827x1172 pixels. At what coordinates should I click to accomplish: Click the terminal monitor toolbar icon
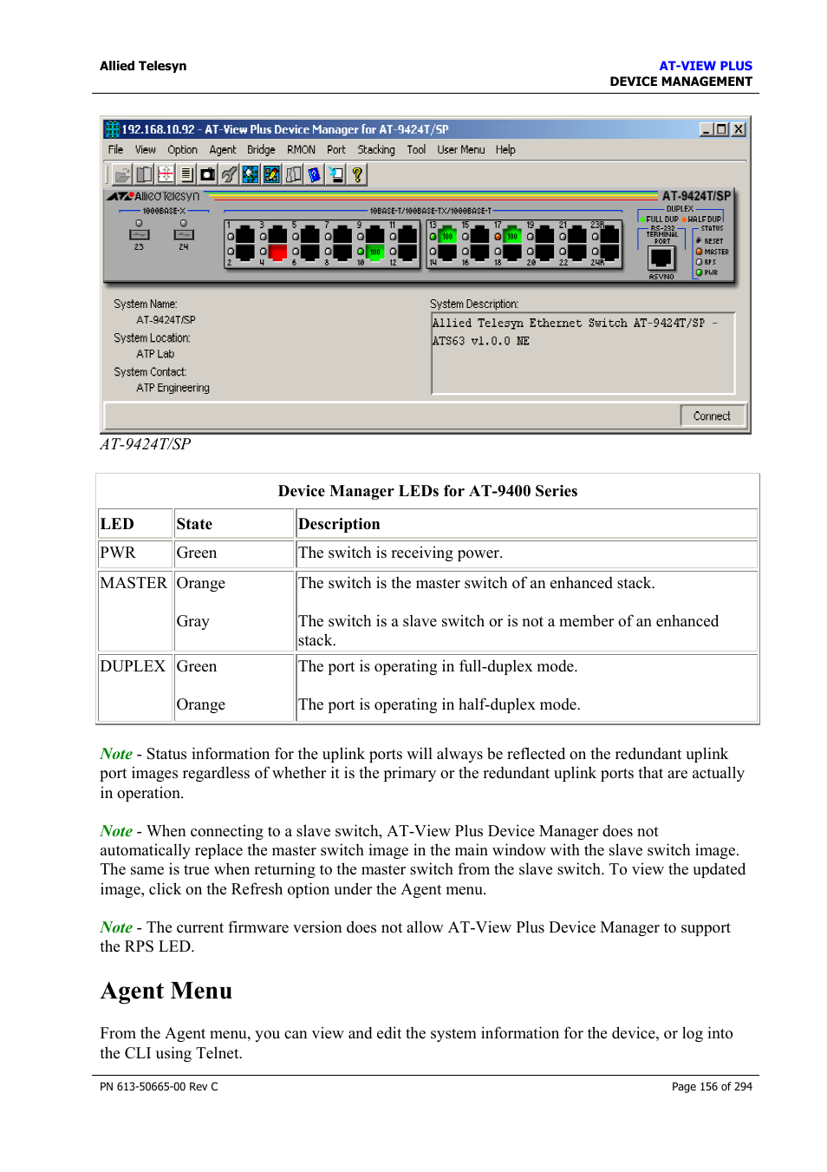[335, 174]
